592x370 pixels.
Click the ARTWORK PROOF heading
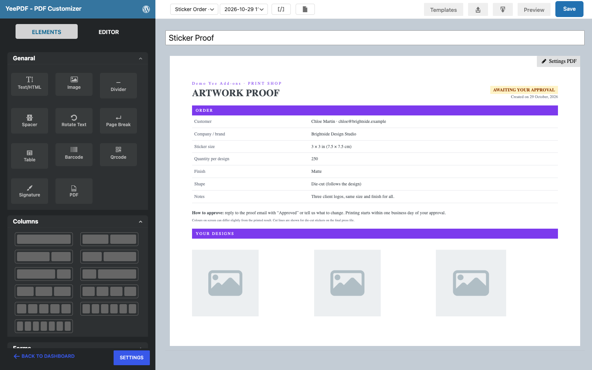click(x=236, y=93)
